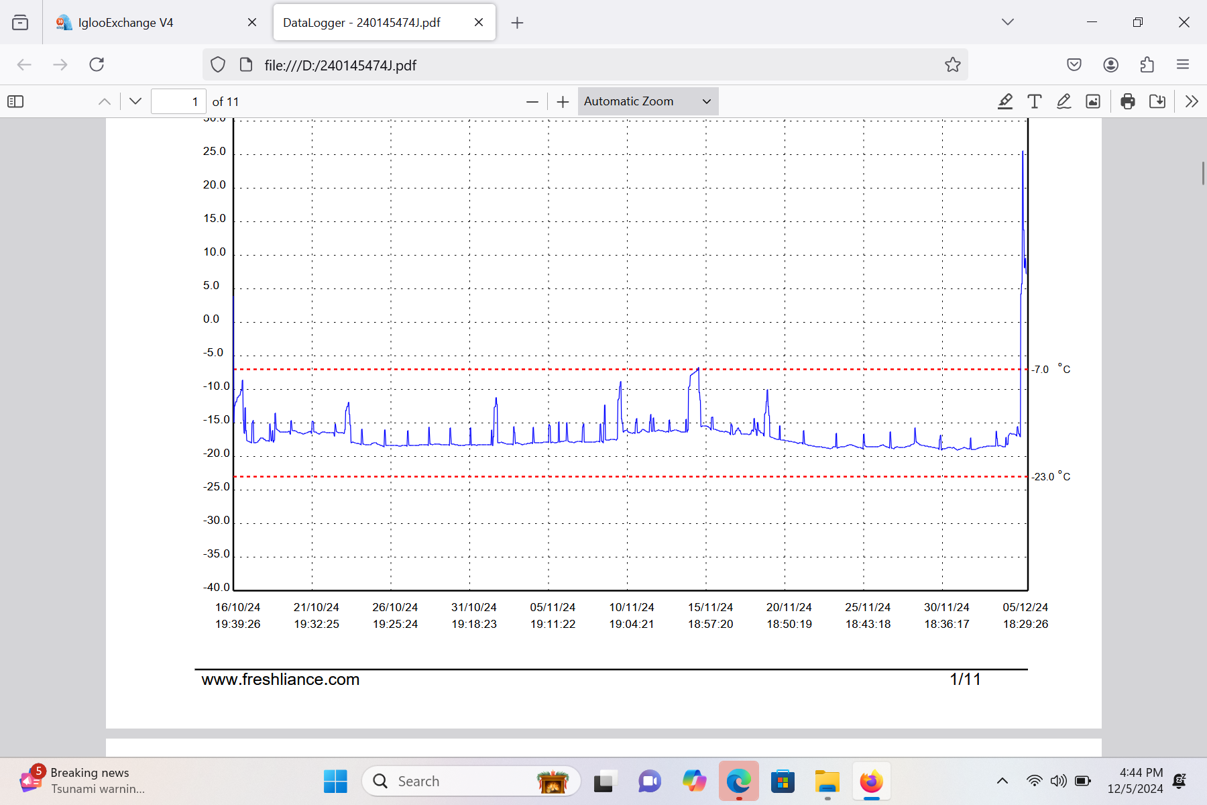Open the clock and calendar flyout

click(1135, 781)
